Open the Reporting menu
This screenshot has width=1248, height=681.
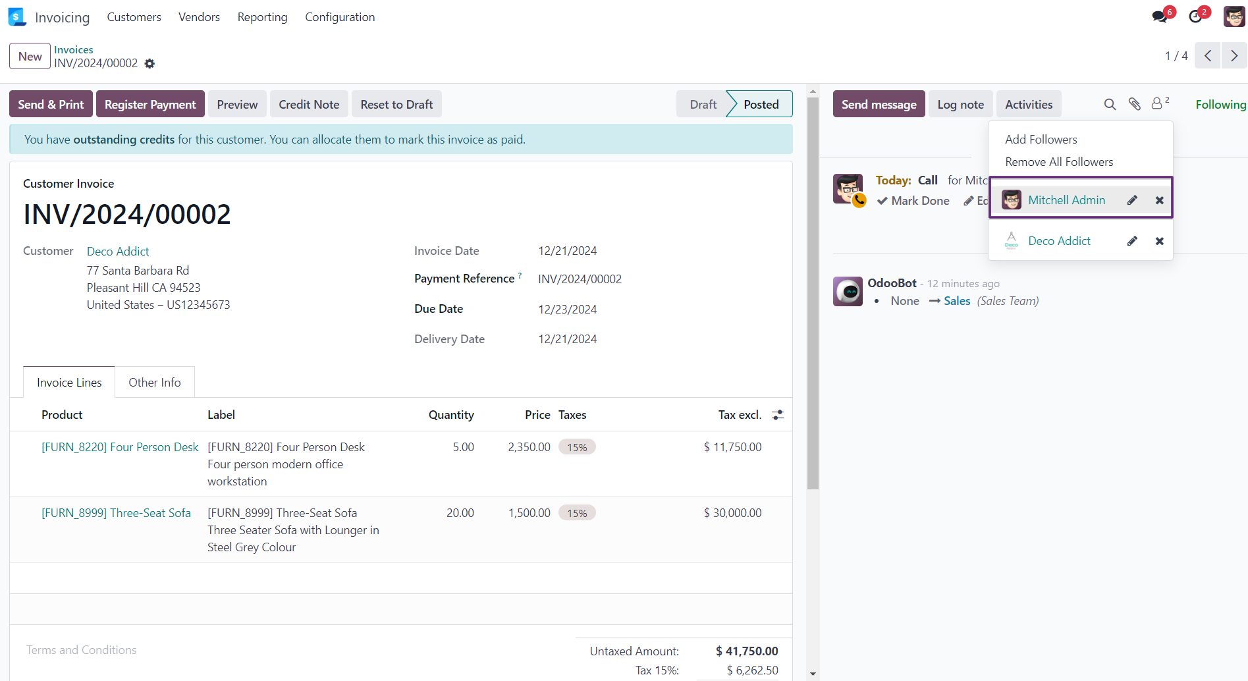pyautogui.click(x=262, y=17)
